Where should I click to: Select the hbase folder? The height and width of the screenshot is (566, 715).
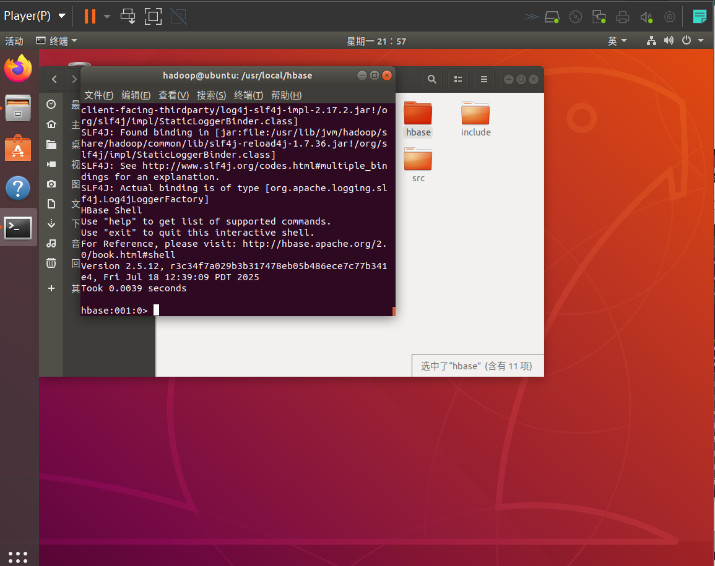coord(418,119)
